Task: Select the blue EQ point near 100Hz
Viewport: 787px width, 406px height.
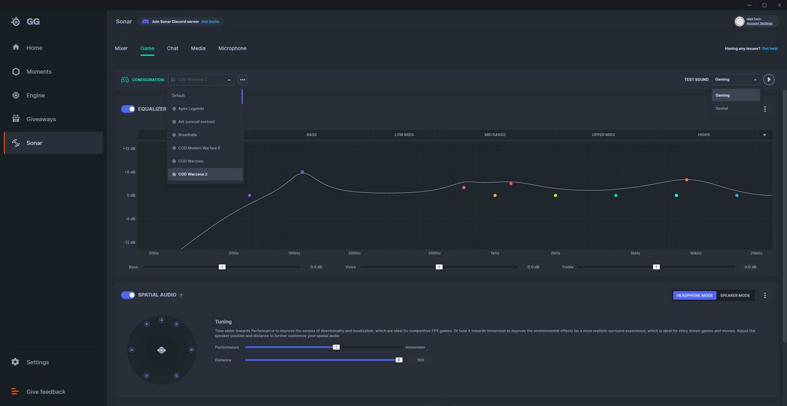Action: tap(303, 172)
